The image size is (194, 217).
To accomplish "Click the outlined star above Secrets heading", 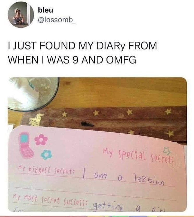I will coord(167,151).
